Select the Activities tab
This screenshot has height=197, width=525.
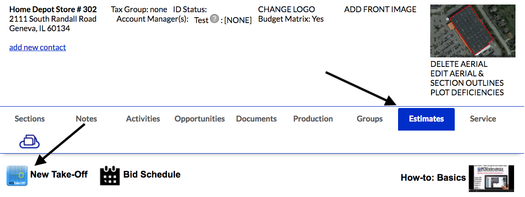pos(143,119)
